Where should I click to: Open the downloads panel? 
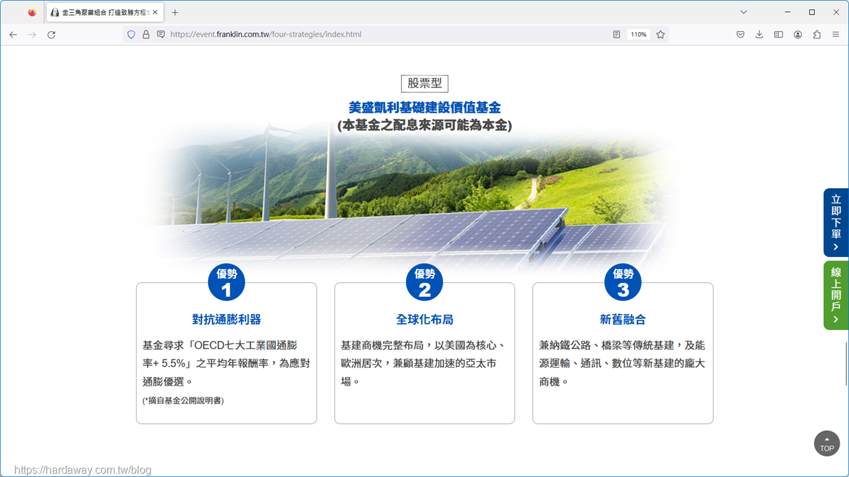[x=759, y=34]
